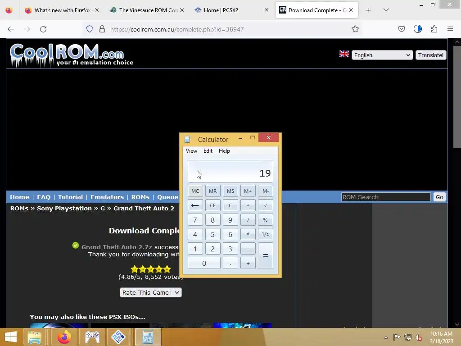The height and width of the screenshot is (346, 461).
Task: Open the Tutorial navigation link
Action: coord(71,197)
